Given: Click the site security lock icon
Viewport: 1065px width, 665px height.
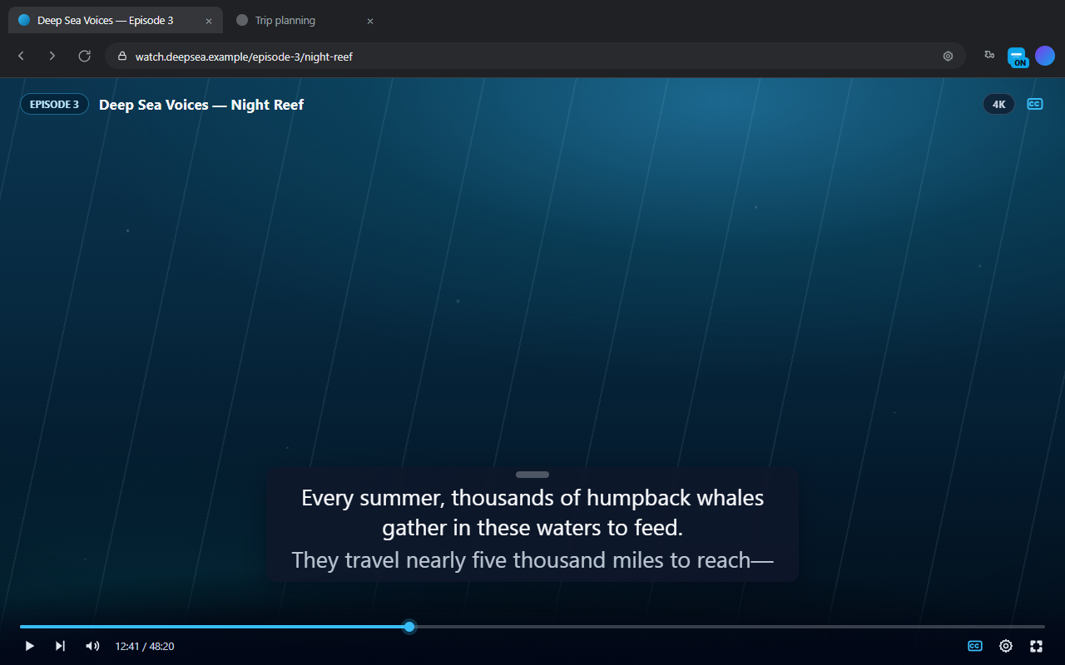Looking at the screenshot, I should [x=122, y=57].
